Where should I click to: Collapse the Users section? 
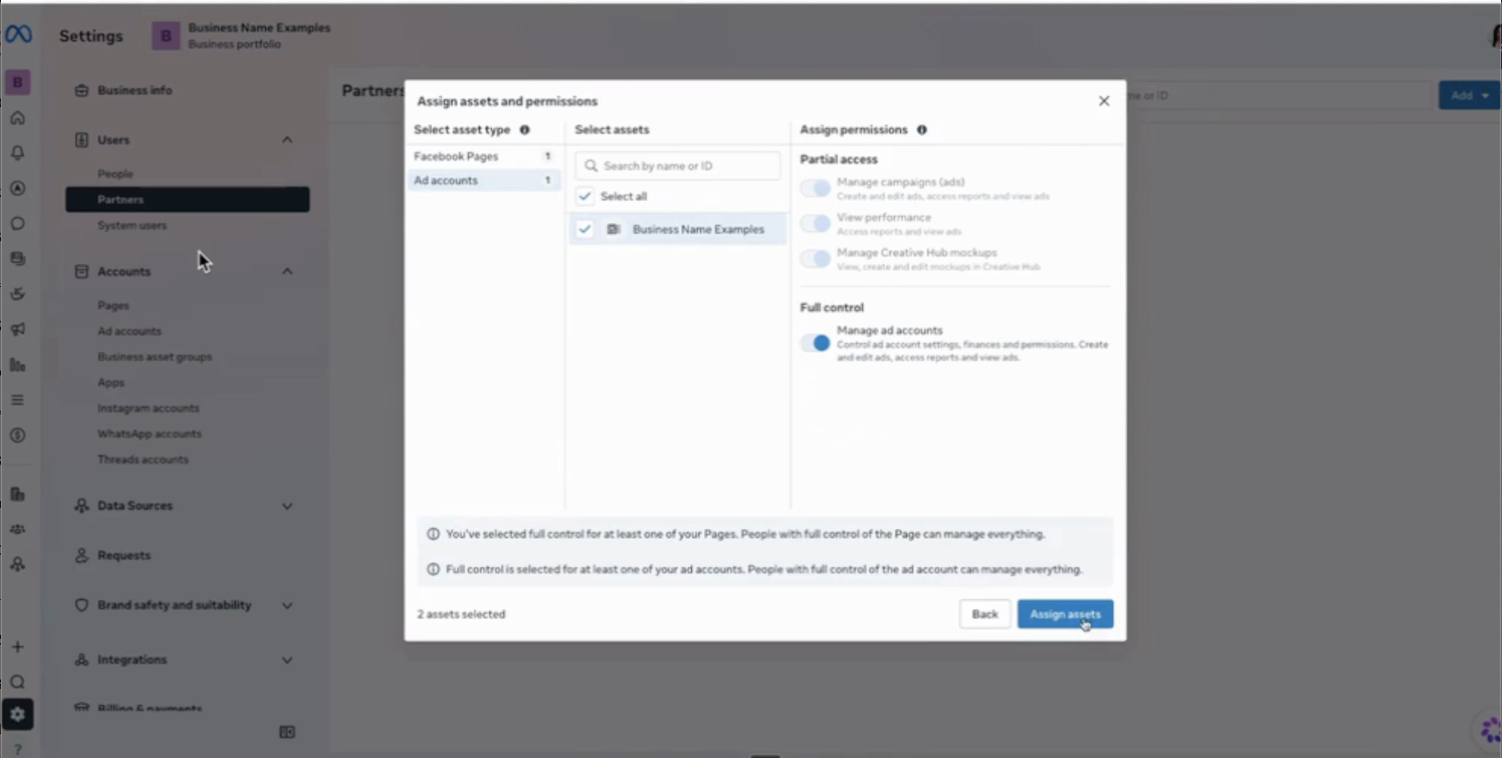(287, 140)
